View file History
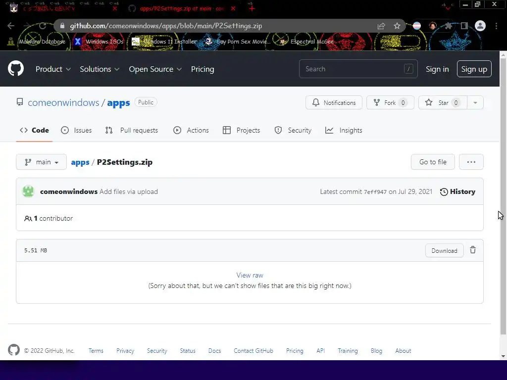 457,191
